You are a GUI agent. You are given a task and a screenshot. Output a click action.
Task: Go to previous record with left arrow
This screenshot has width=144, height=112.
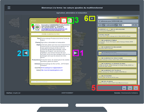point(26,53)
